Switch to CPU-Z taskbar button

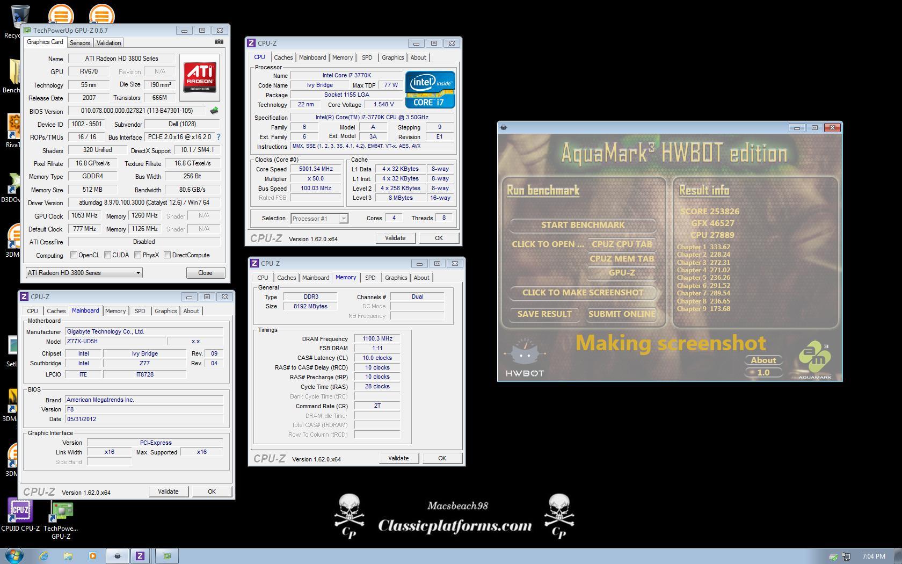point(140,556)
